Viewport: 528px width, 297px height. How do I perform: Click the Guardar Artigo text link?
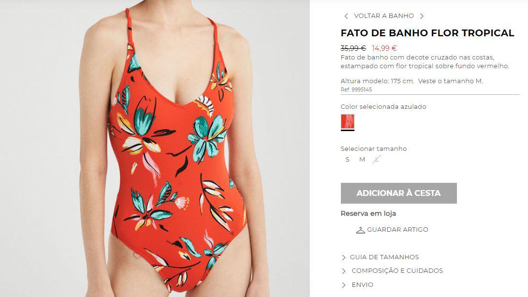pos(397,230)
